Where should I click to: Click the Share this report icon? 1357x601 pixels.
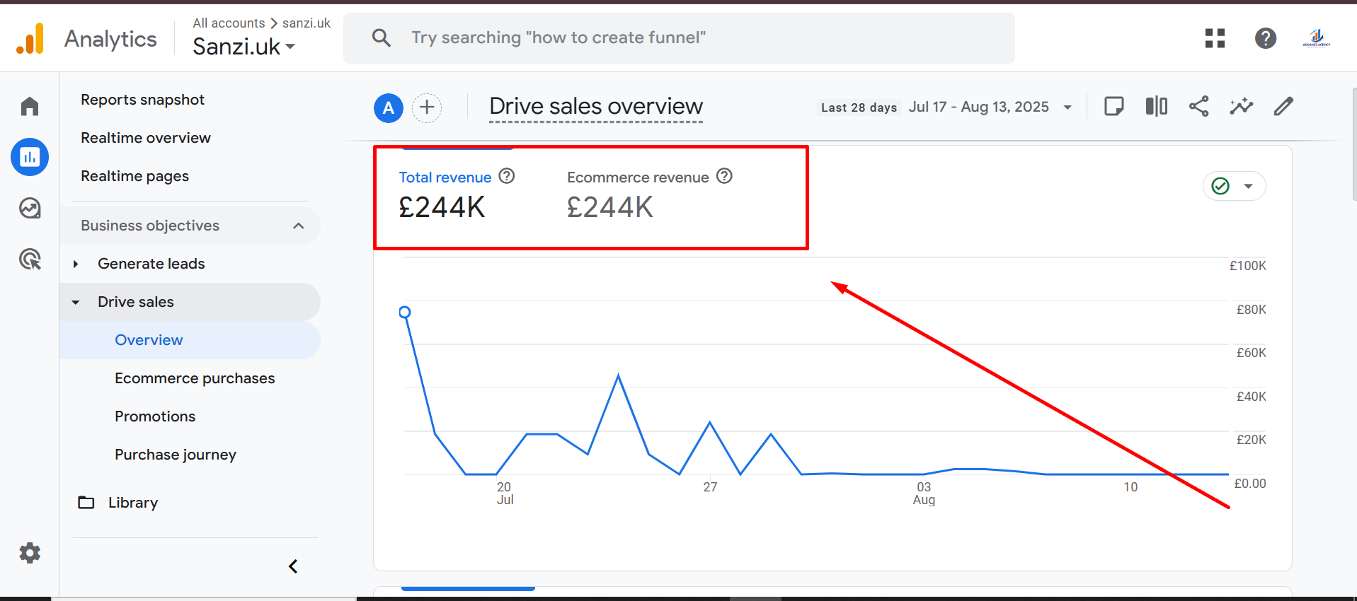tap(1198, 107)
